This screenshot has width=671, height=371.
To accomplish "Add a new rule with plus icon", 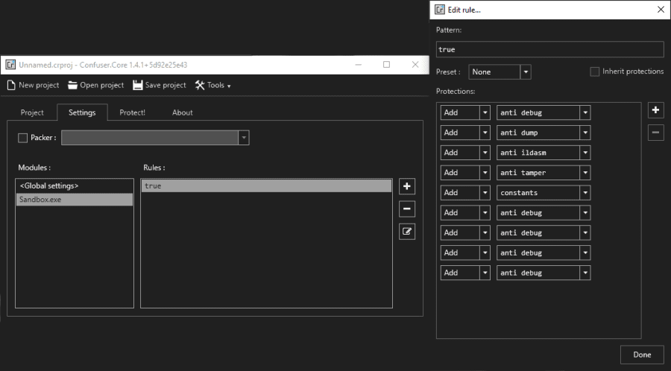I will [407, 186].
